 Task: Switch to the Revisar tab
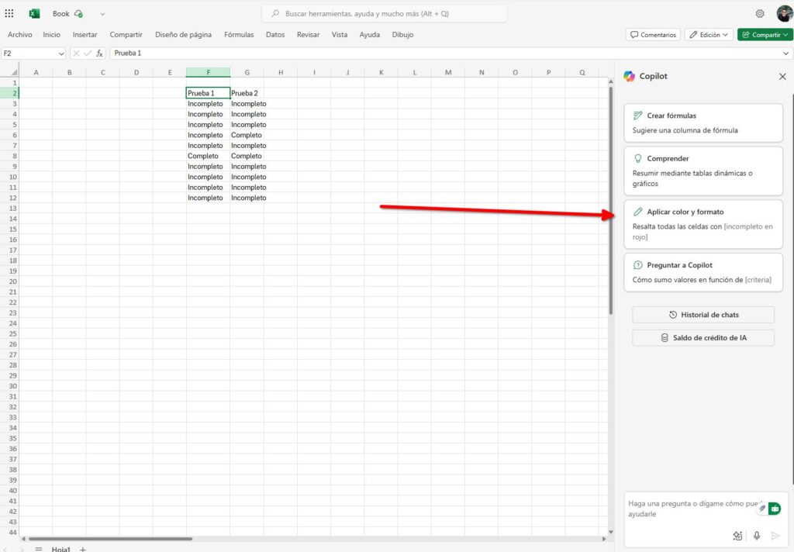pyautogui.click(x=309, y=34)
